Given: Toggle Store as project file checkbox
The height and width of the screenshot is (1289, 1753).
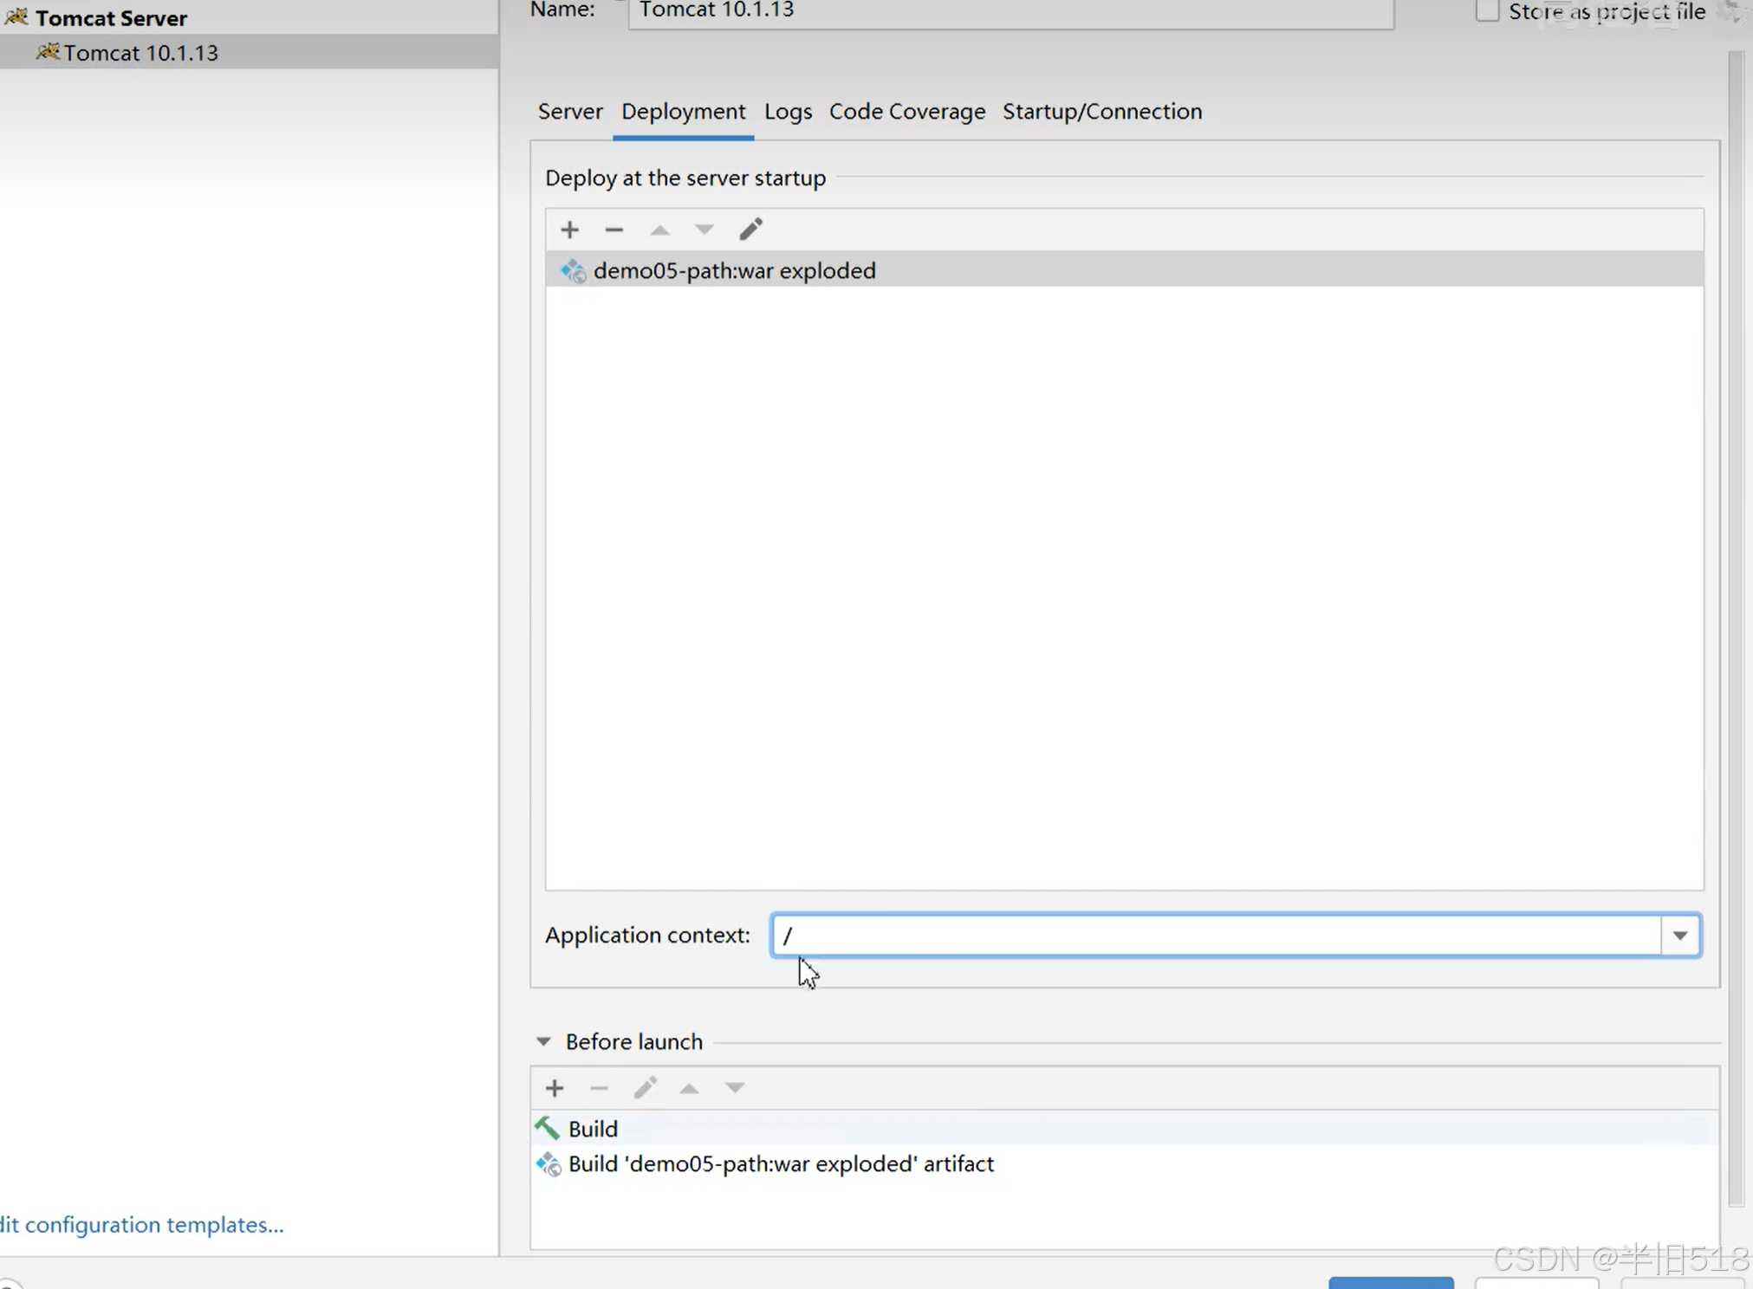Looking at the screenshot, I should (x=1487, y=10).
